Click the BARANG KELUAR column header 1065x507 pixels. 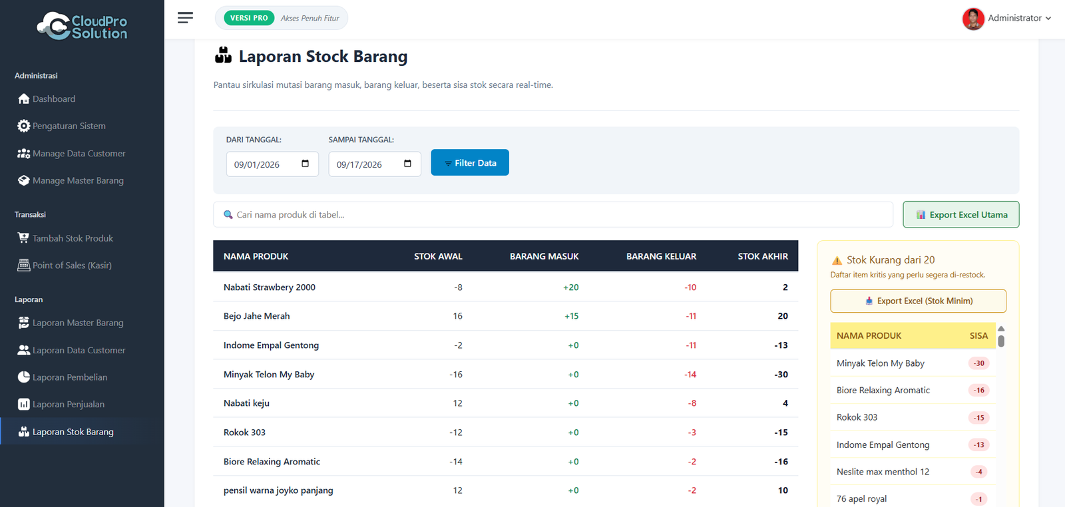point(662,256)
